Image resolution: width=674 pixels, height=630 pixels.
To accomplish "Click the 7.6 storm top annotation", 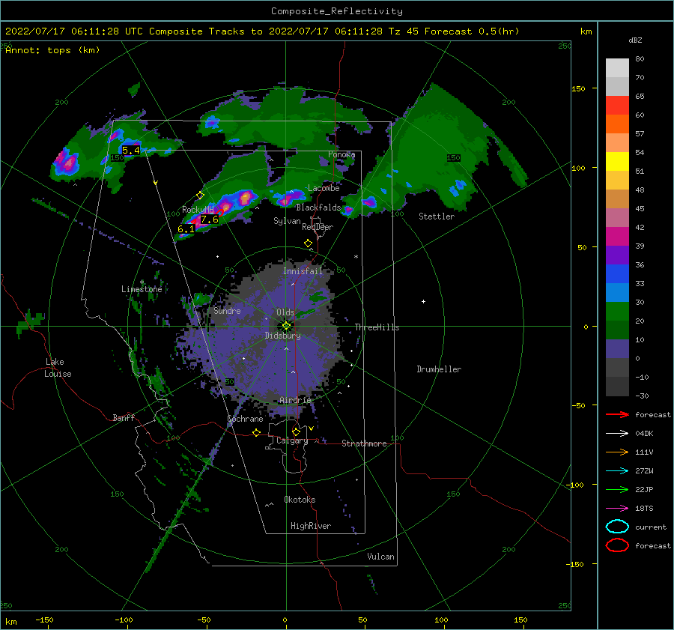I will (x=210, y=219).
